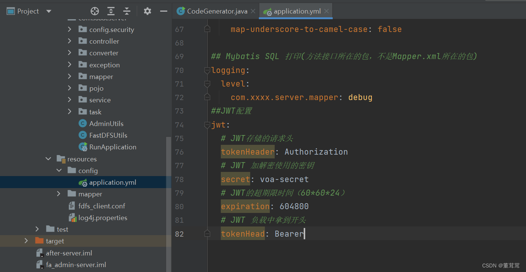Expand the exception package
526x272 pixels.
69,65
